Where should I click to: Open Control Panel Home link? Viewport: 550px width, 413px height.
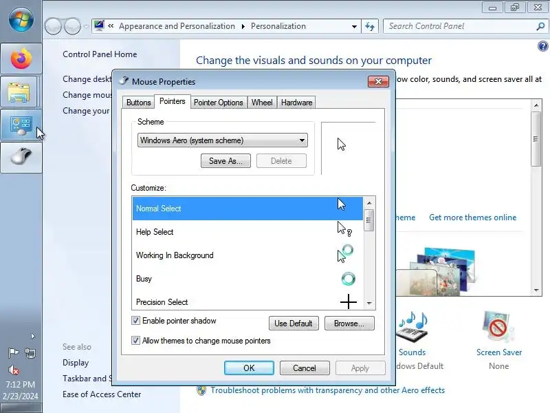click(100, 54)
